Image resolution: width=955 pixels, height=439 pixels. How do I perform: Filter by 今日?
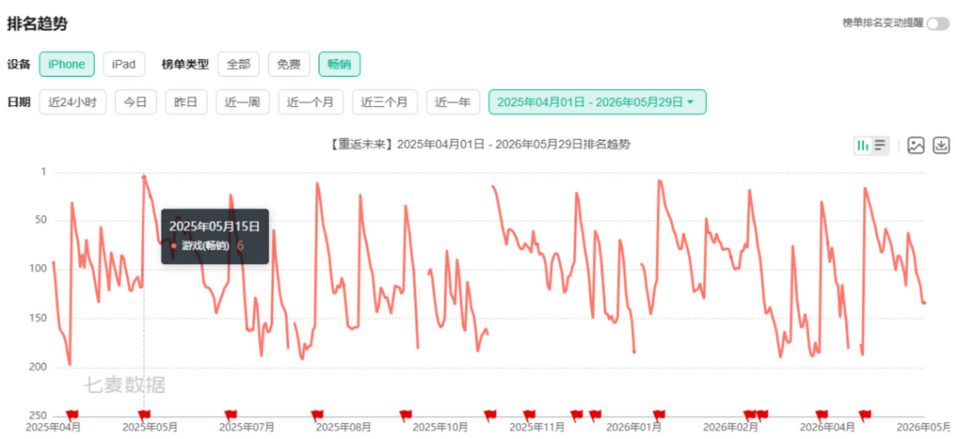coord(136,102)
